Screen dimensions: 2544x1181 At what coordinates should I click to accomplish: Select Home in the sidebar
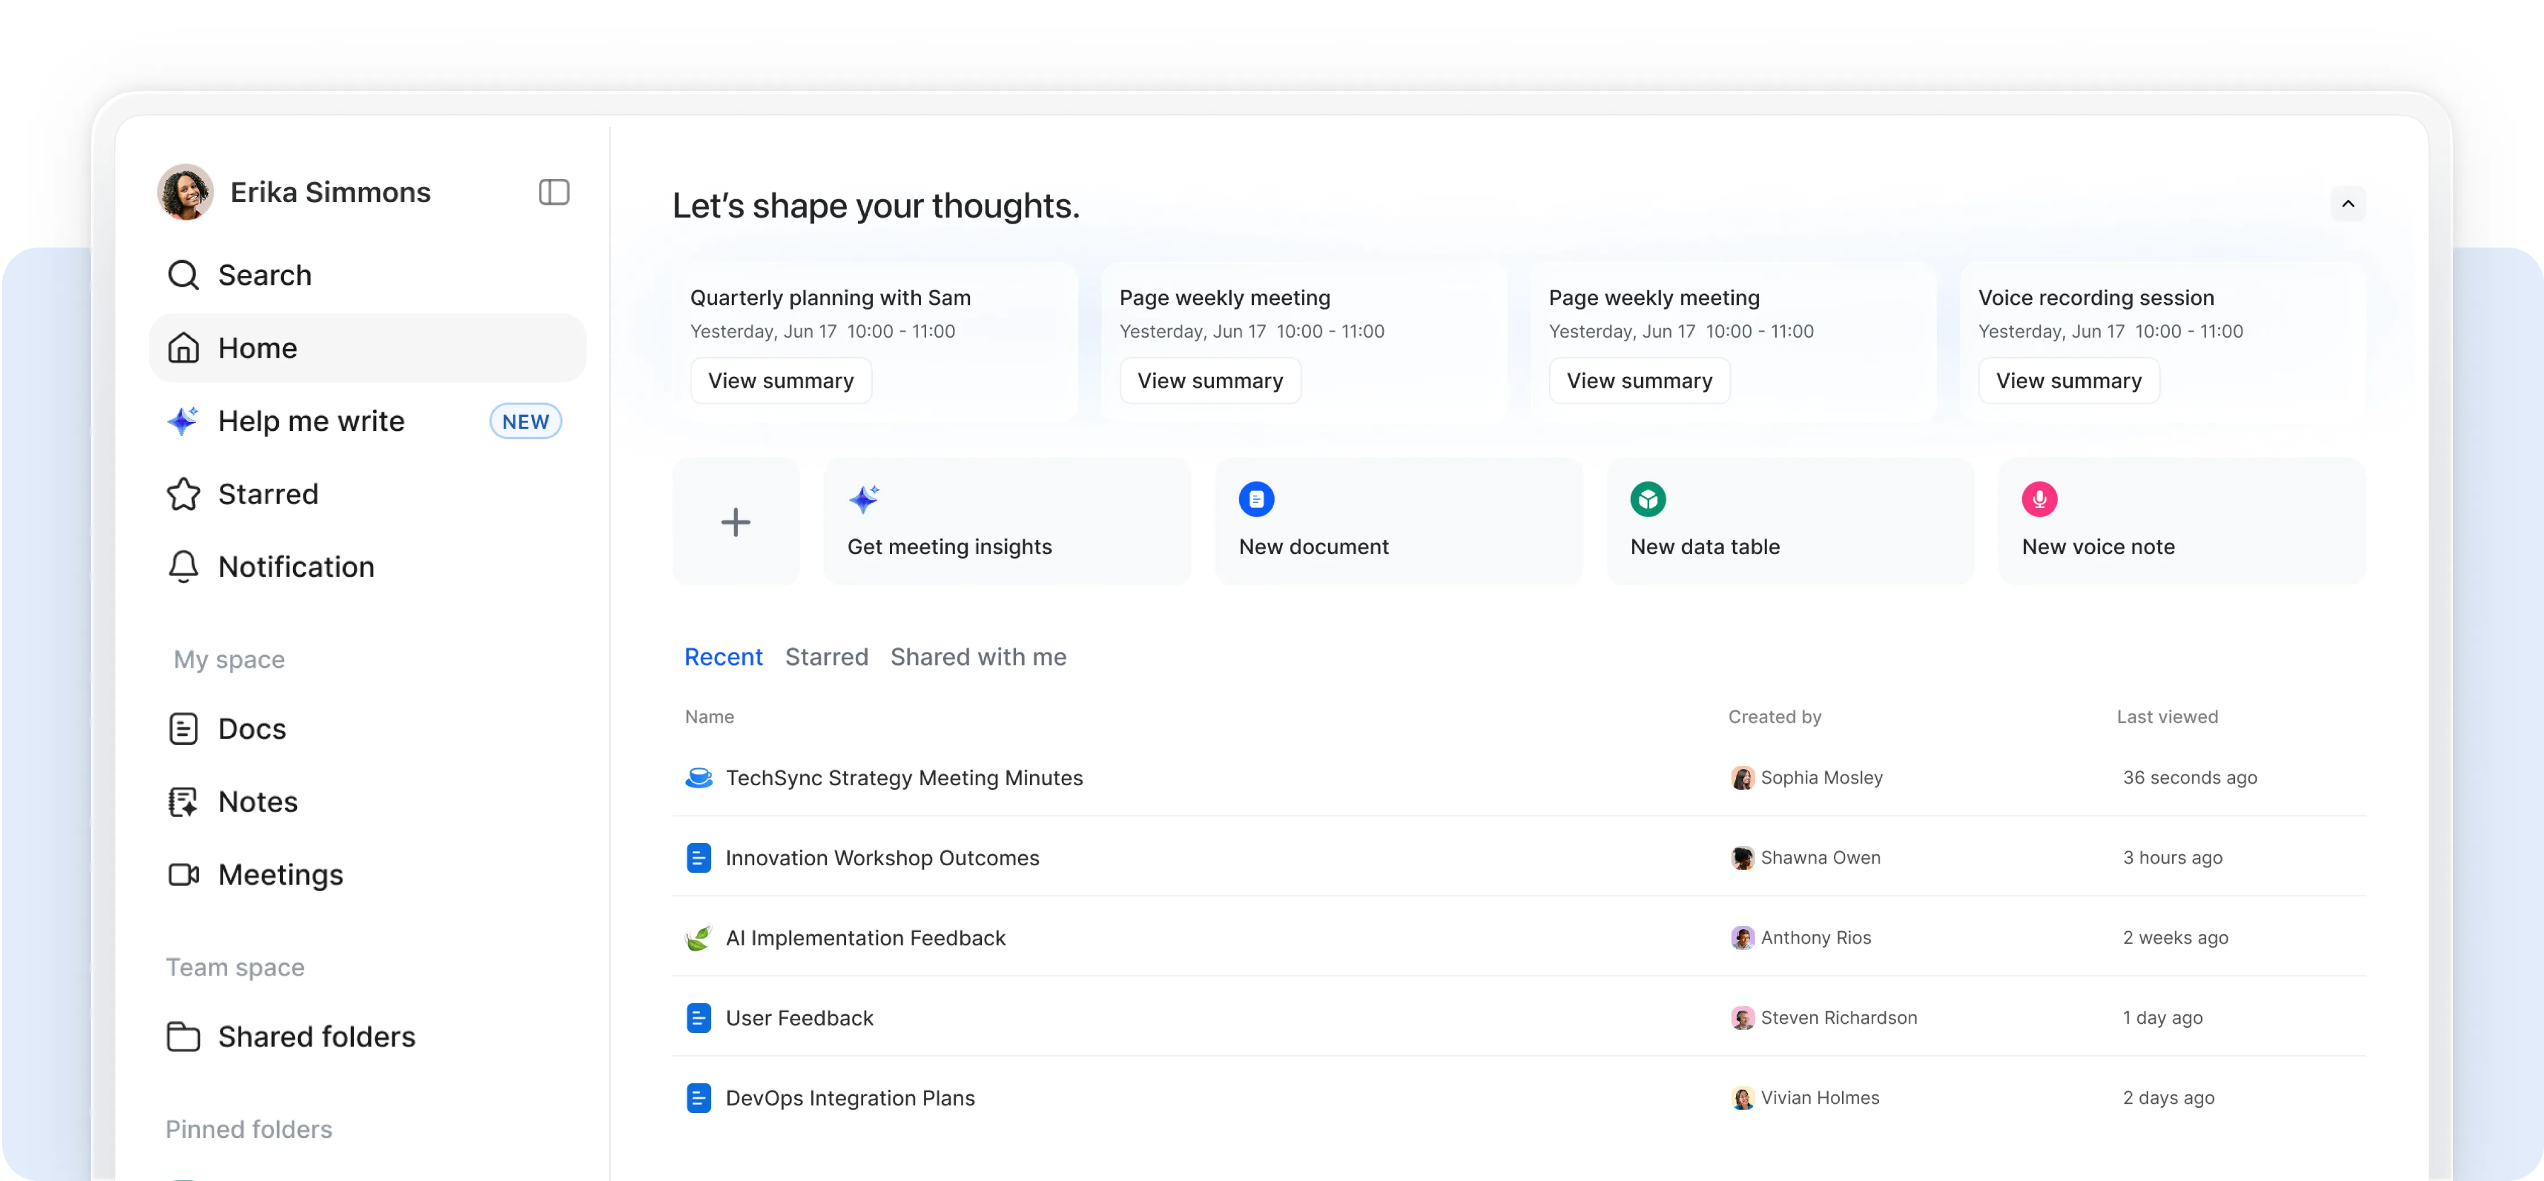click(x=257, y=347)
